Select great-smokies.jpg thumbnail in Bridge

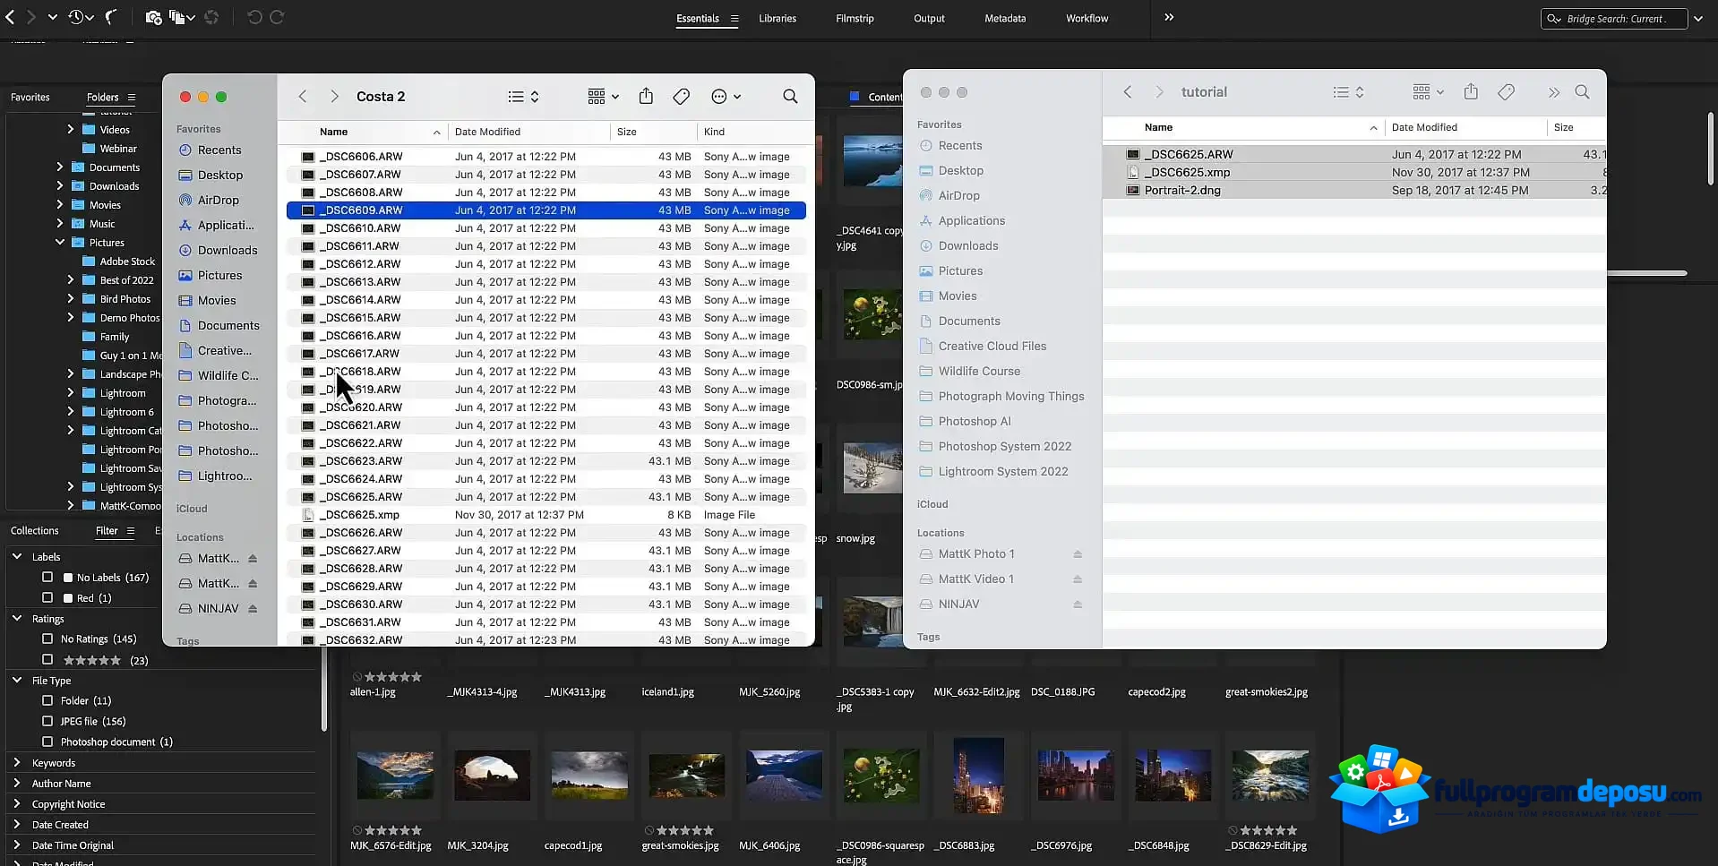[x=686, y=776]
